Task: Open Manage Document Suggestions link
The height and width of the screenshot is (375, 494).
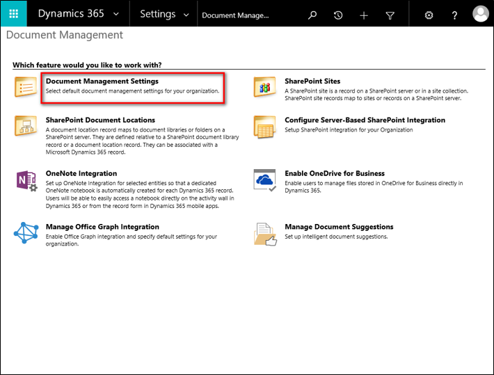Action: click(339, 227)
